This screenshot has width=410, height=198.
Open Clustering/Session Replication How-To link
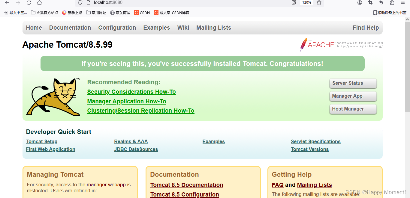click(x=141, y=111)
